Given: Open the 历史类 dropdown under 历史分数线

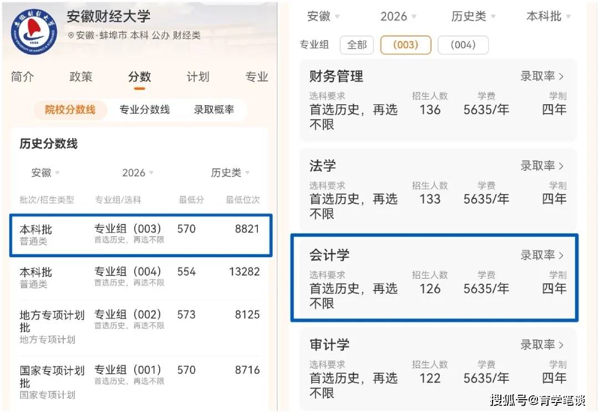Looking at the screenshot, I should pos(230,173).
